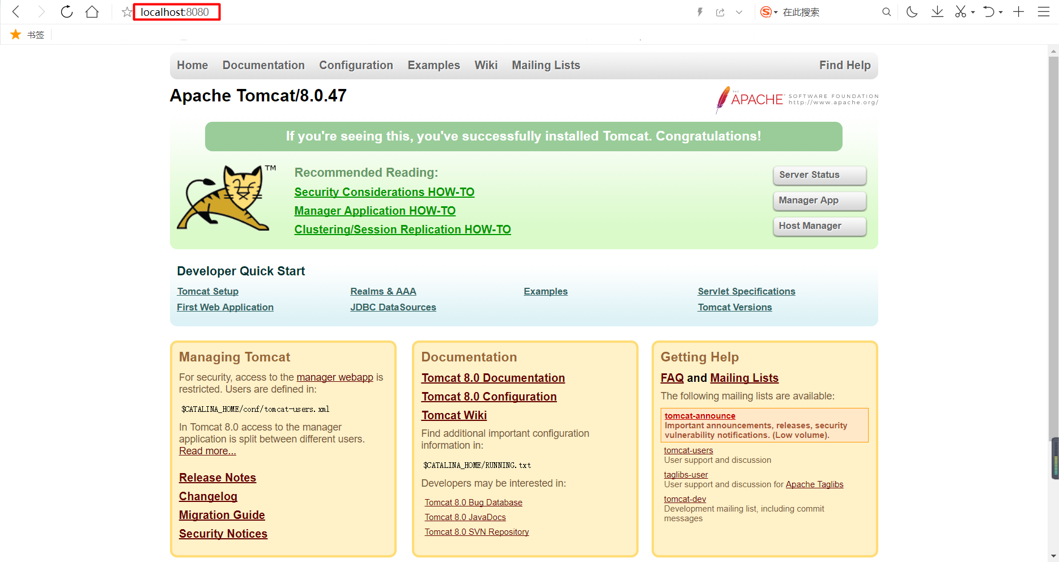Screen dimensions: 1059x562
Task: Expand the address bar dropdown chevron
Action: (x=739, y=12)
